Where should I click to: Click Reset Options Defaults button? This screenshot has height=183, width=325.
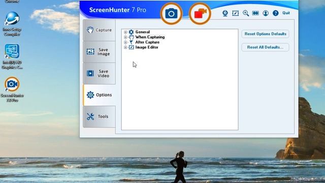pyautogui.click(x=265, y=34)
